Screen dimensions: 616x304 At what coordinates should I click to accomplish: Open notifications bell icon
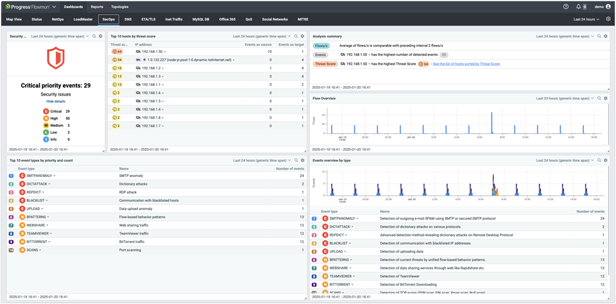point(580,6)
